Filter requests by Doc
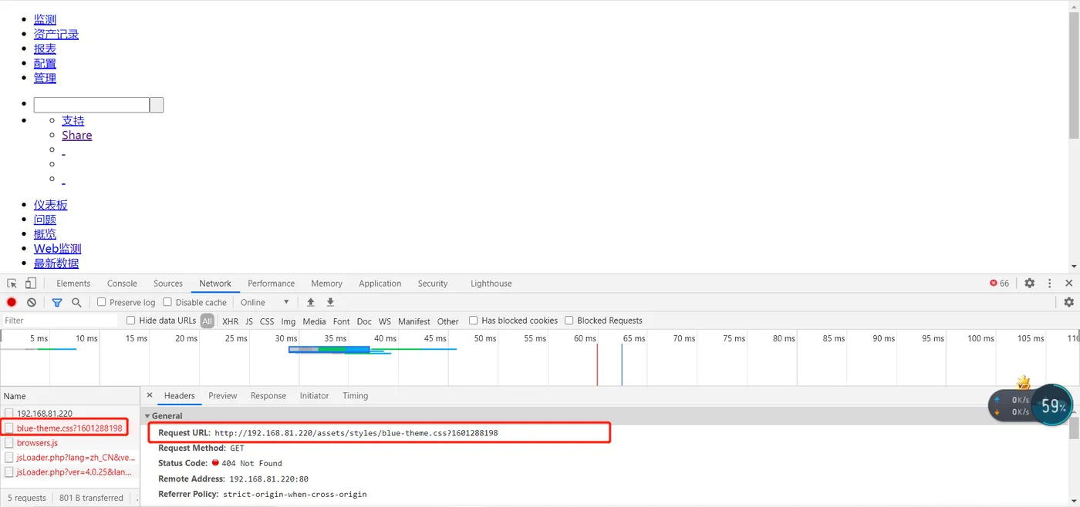This screenshot has width=1080, height=507. point(364,321)
